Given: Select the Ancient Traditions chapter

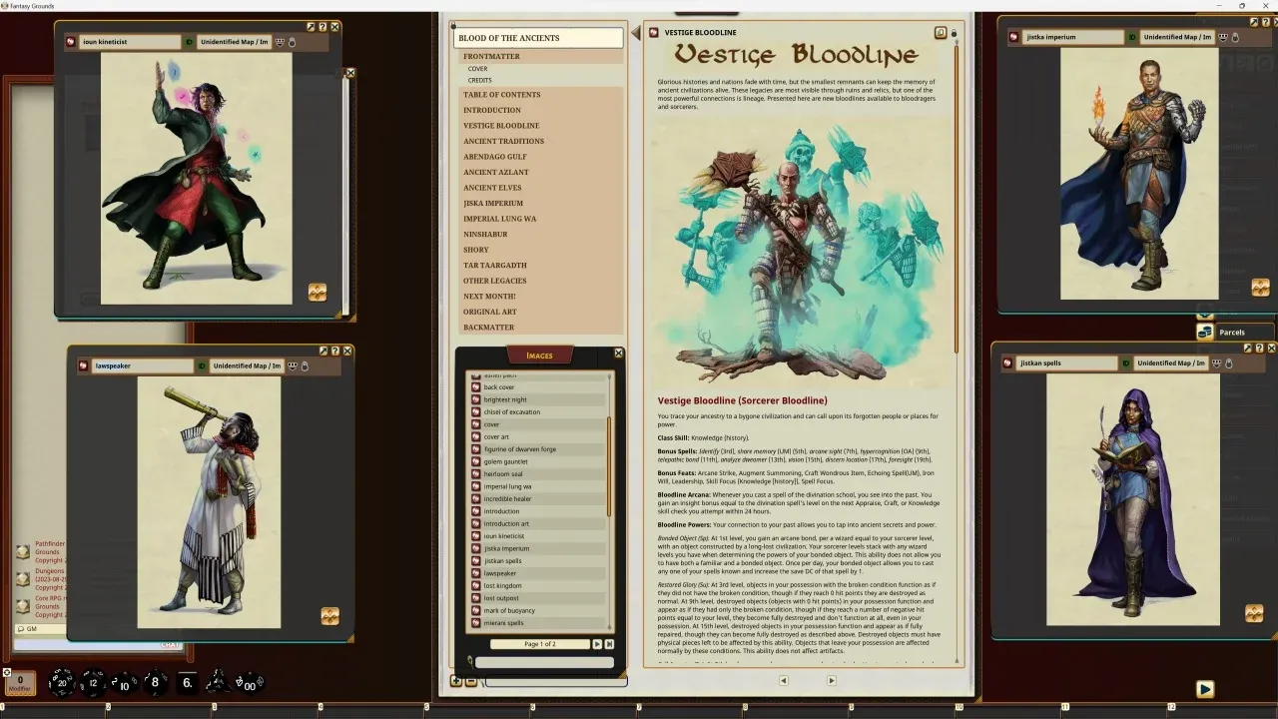Looking at the screenshot, I should (542, 141).
